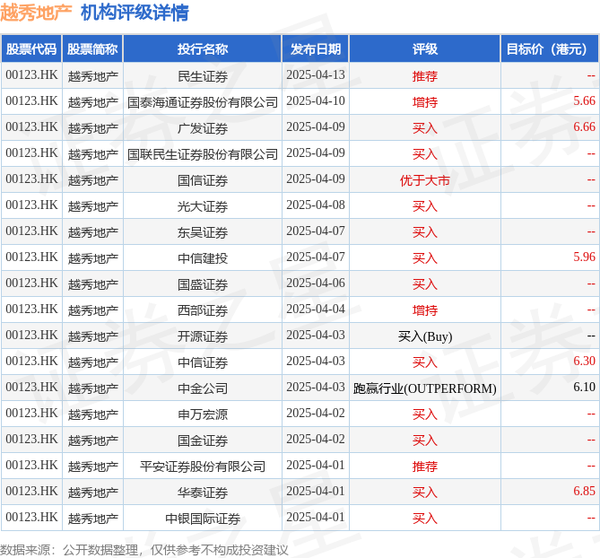Click the date 2025-04-06
This screenshot has height=558, width=600.
(x=316, y=283)
